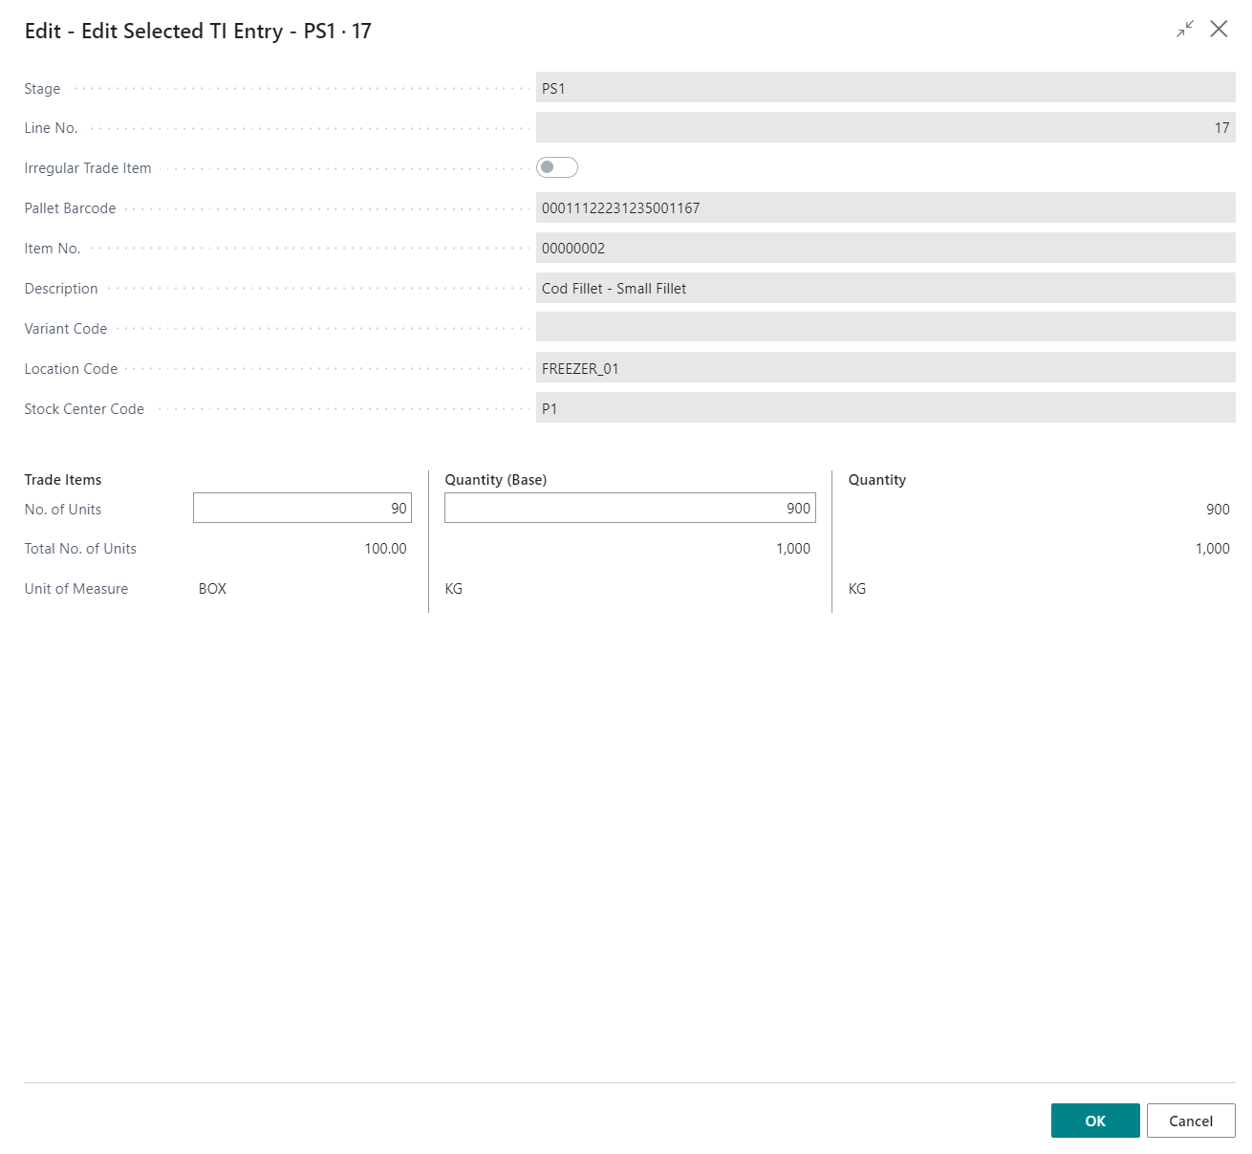Image resolution: width=1252 pixels, height=1154 pixels.
Task: Focus the Quantity (Base) input showing 900
Action: click(x=630, y=509)
